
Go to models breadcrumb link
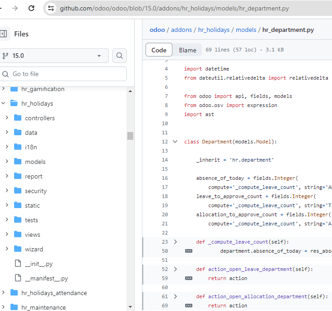(x=246, y=30)
